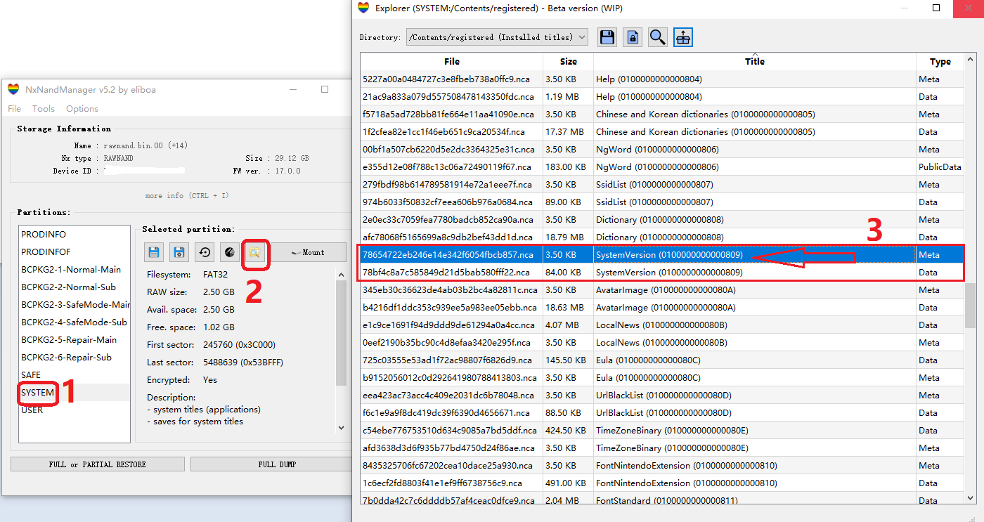984x522 pixels.
Task: Maximize the NxNandManager window
Action: (x=325, y=89)
